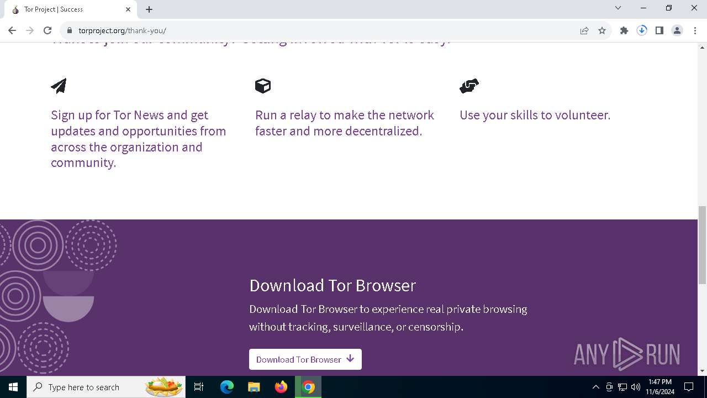707x398 pixels.
Task: Open File Explorer from the taskbar
Action: pyautogui.click(x=254, y=387)
